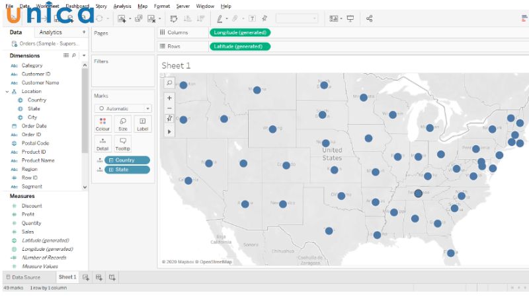This screenshot has width=529, height=297.
Task: Click the Size marks card button
Action: pos(122,124)
